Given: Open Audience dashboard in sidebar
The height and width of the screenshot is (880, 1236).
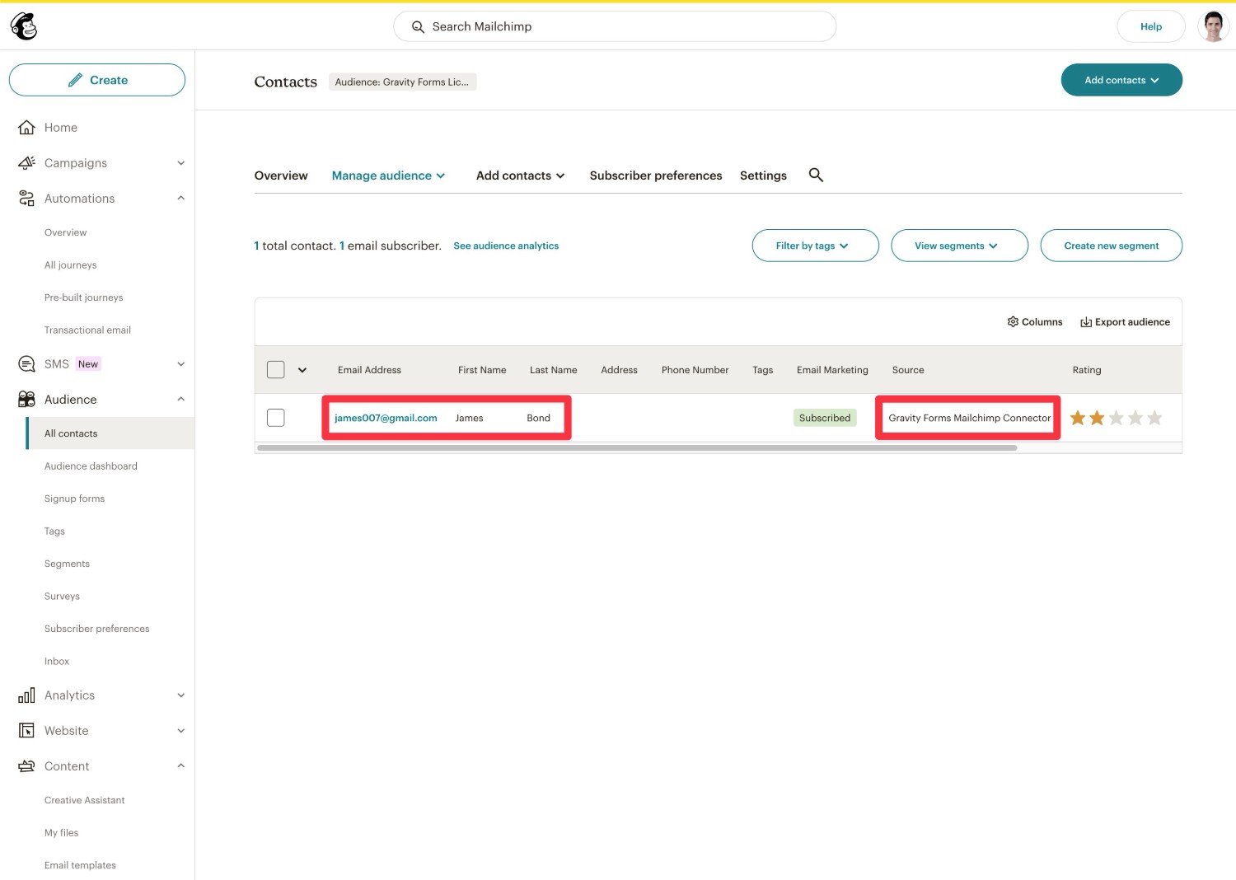Looking at the screenshot, I should (x=91, y=466).
